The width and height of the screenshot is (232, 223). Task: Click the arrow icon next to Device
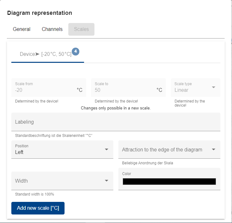(x=38, y=54)
